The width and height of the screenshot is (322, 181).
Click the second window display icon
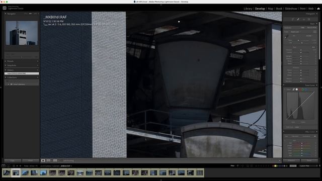[x=8, y=166]
